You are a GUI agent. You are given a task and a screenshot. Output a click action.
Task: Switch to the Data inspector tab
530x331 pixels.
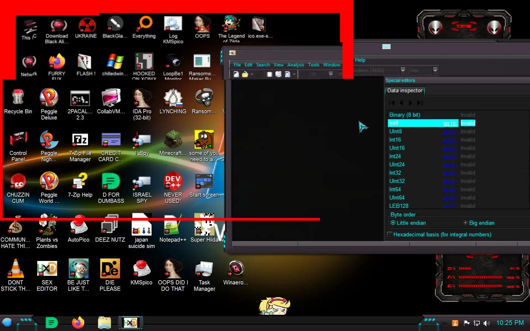[x=404, y=90]
